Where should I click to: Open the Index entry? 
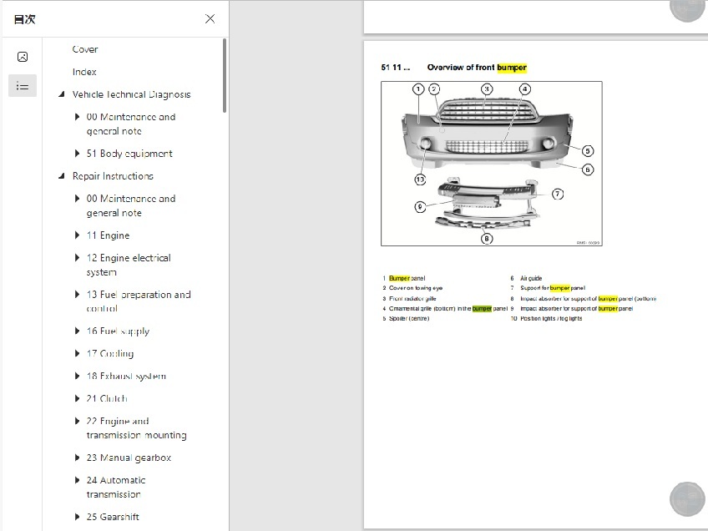[84, 72]
